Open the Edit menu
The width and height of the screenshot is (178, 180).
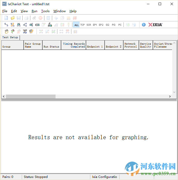14,11
